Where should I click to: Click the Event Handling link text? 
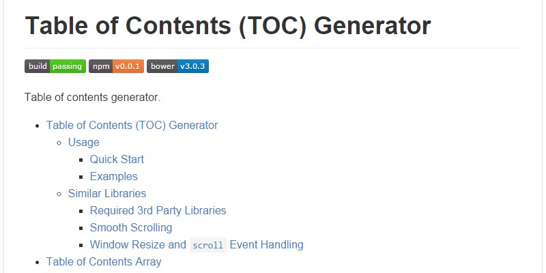pyautogui.click(x=266, y=244)
